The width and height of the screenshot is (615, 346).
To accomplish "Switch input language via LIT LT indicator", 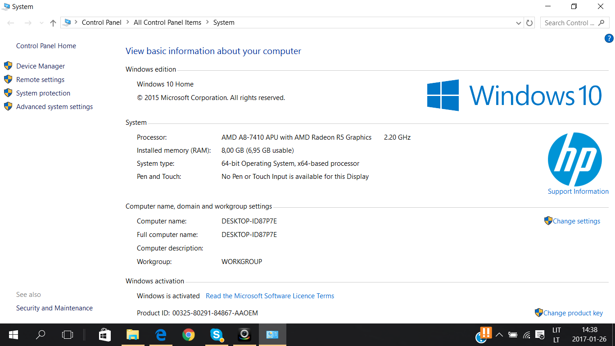I will (556, 335).
